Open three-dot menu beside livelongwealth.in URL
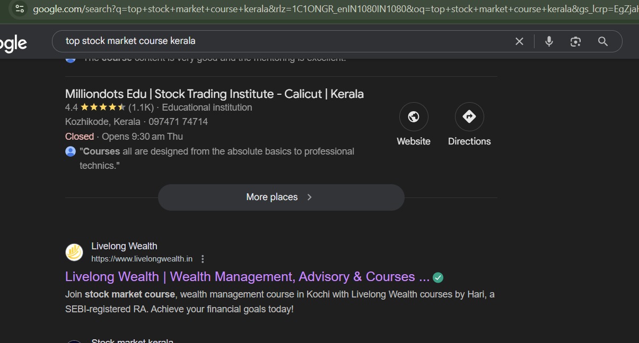Image resolution: width=639 pixels, height=343 pixels. pyautogui.click(x=203, y=259)
